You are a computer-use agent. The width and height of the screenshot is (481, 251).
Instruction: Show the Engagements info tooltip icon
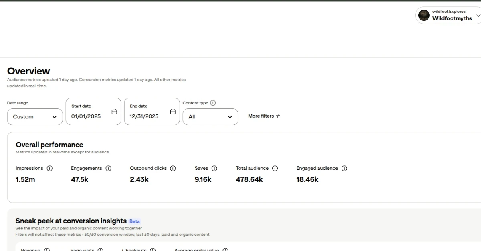pyautogui.click(x=108, y=168)
